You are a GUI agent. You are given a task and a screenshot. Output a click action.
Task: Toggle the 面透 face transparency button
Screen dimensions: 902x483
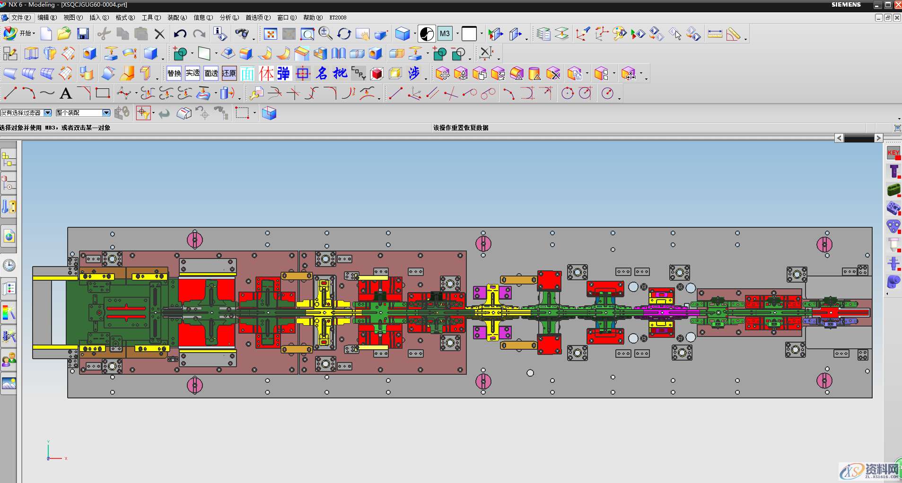pyautogui.click(x=211, y=73)
